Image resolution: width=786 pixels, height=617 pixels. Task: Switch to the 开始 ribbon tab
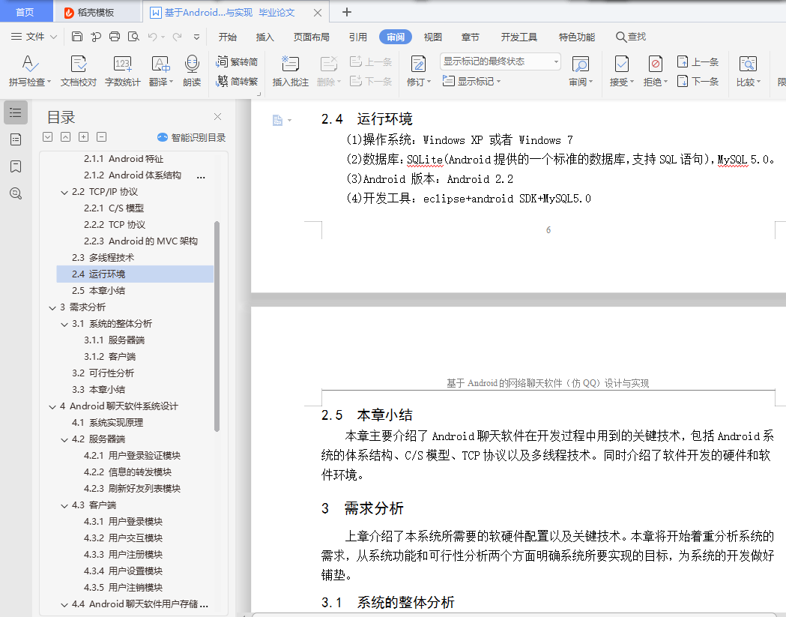pos(228,37)
